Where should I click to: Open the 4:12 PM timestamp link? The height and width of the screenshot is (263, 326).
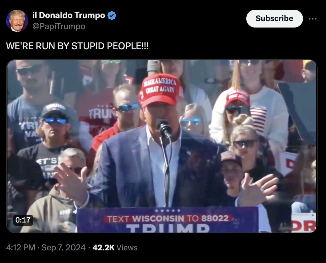[21, 247]
